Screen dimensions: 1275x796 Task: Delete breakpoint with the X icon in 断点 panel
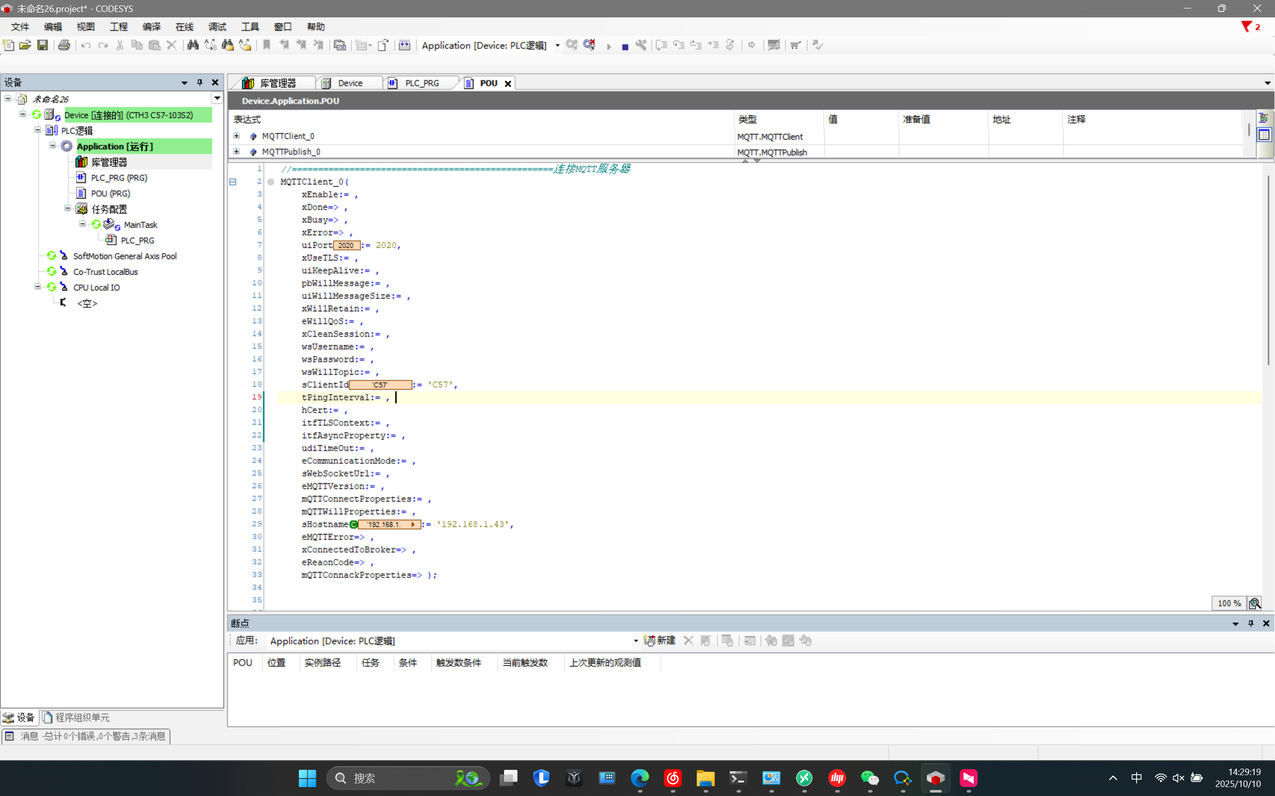click(x=688, y=641)
